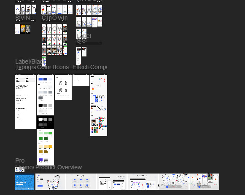Viewport: 245px width, 195px height.
Task: Select the Components frame label
Action: [x=99, y=67]
